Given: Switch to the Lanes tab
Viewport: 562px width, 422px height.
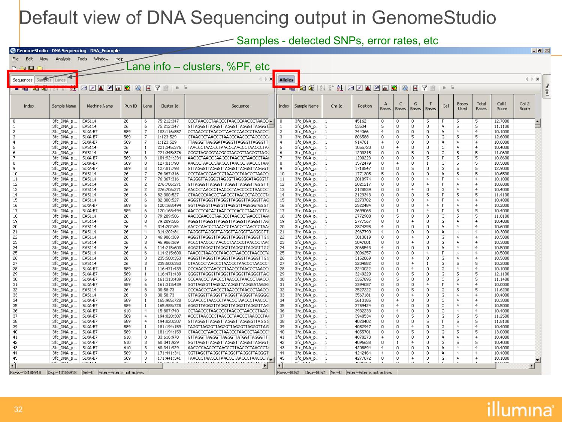Looking at the screenshot, I should coord(60,80).
